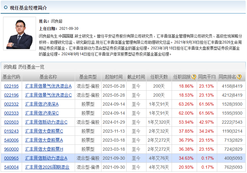Click the 34.24% peer average value
247x173 pixels.
click(x=206, y=131)
